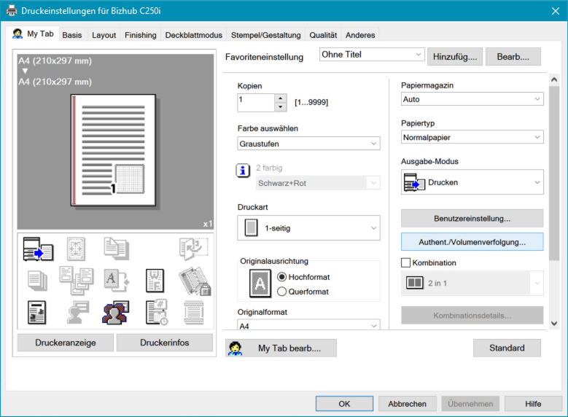
Task: Expand the Papiertyp dropdown list
Action: coord(472,137)
